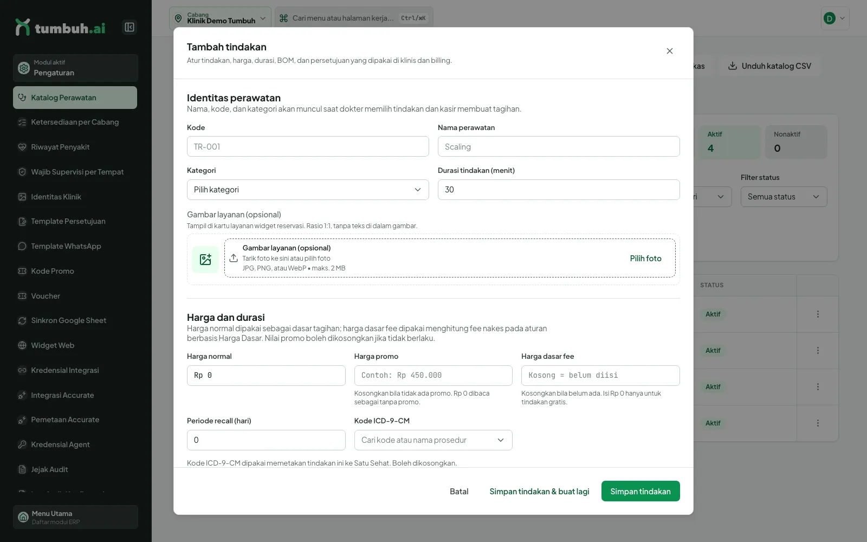
Task: Click the Batal button
Action: click(x=459, y=491)
